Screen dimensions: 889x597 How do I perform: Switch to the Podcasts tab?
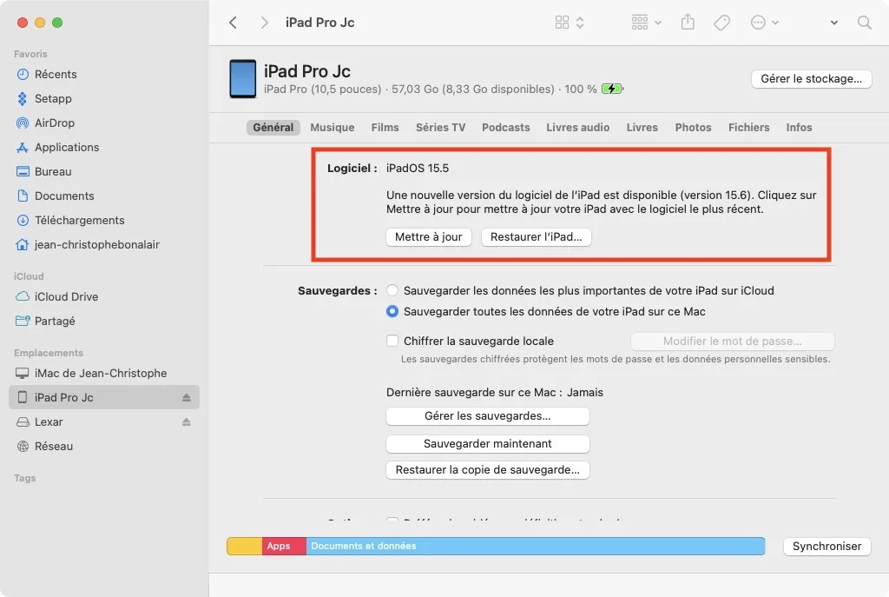506,128
